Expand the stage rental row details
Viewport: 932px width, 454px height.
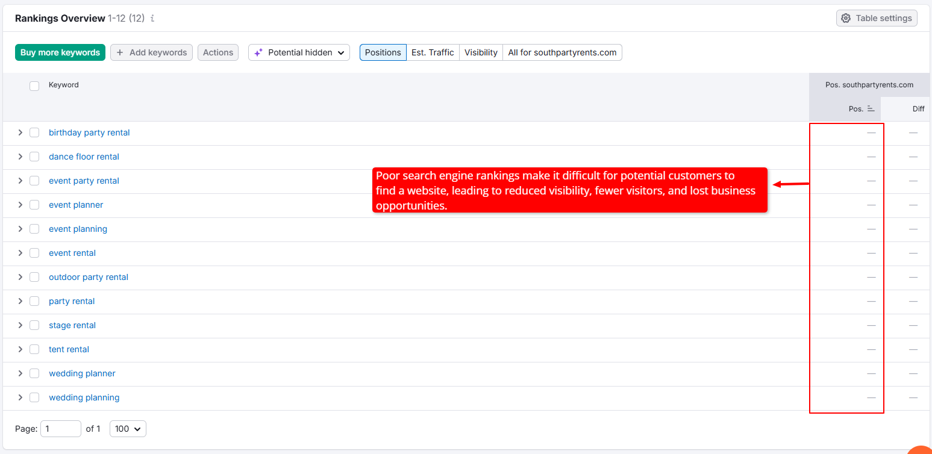(x=20, y=325)
